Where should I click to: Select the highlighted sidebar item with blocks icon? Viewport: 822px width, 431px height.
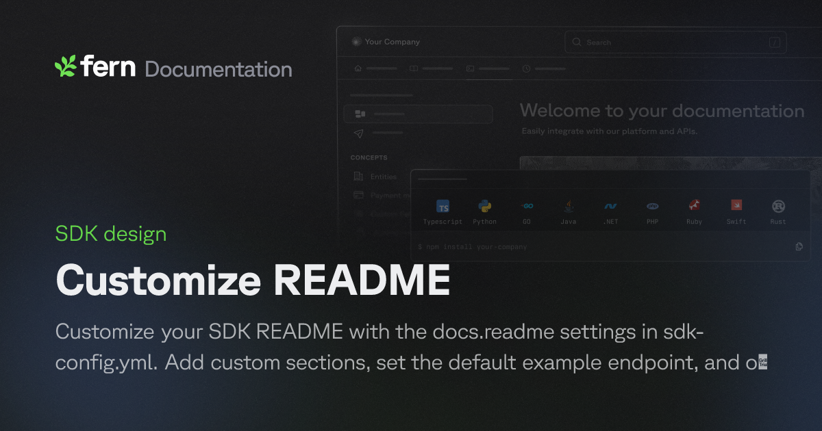pyautogui.click(x=418, y=114)
